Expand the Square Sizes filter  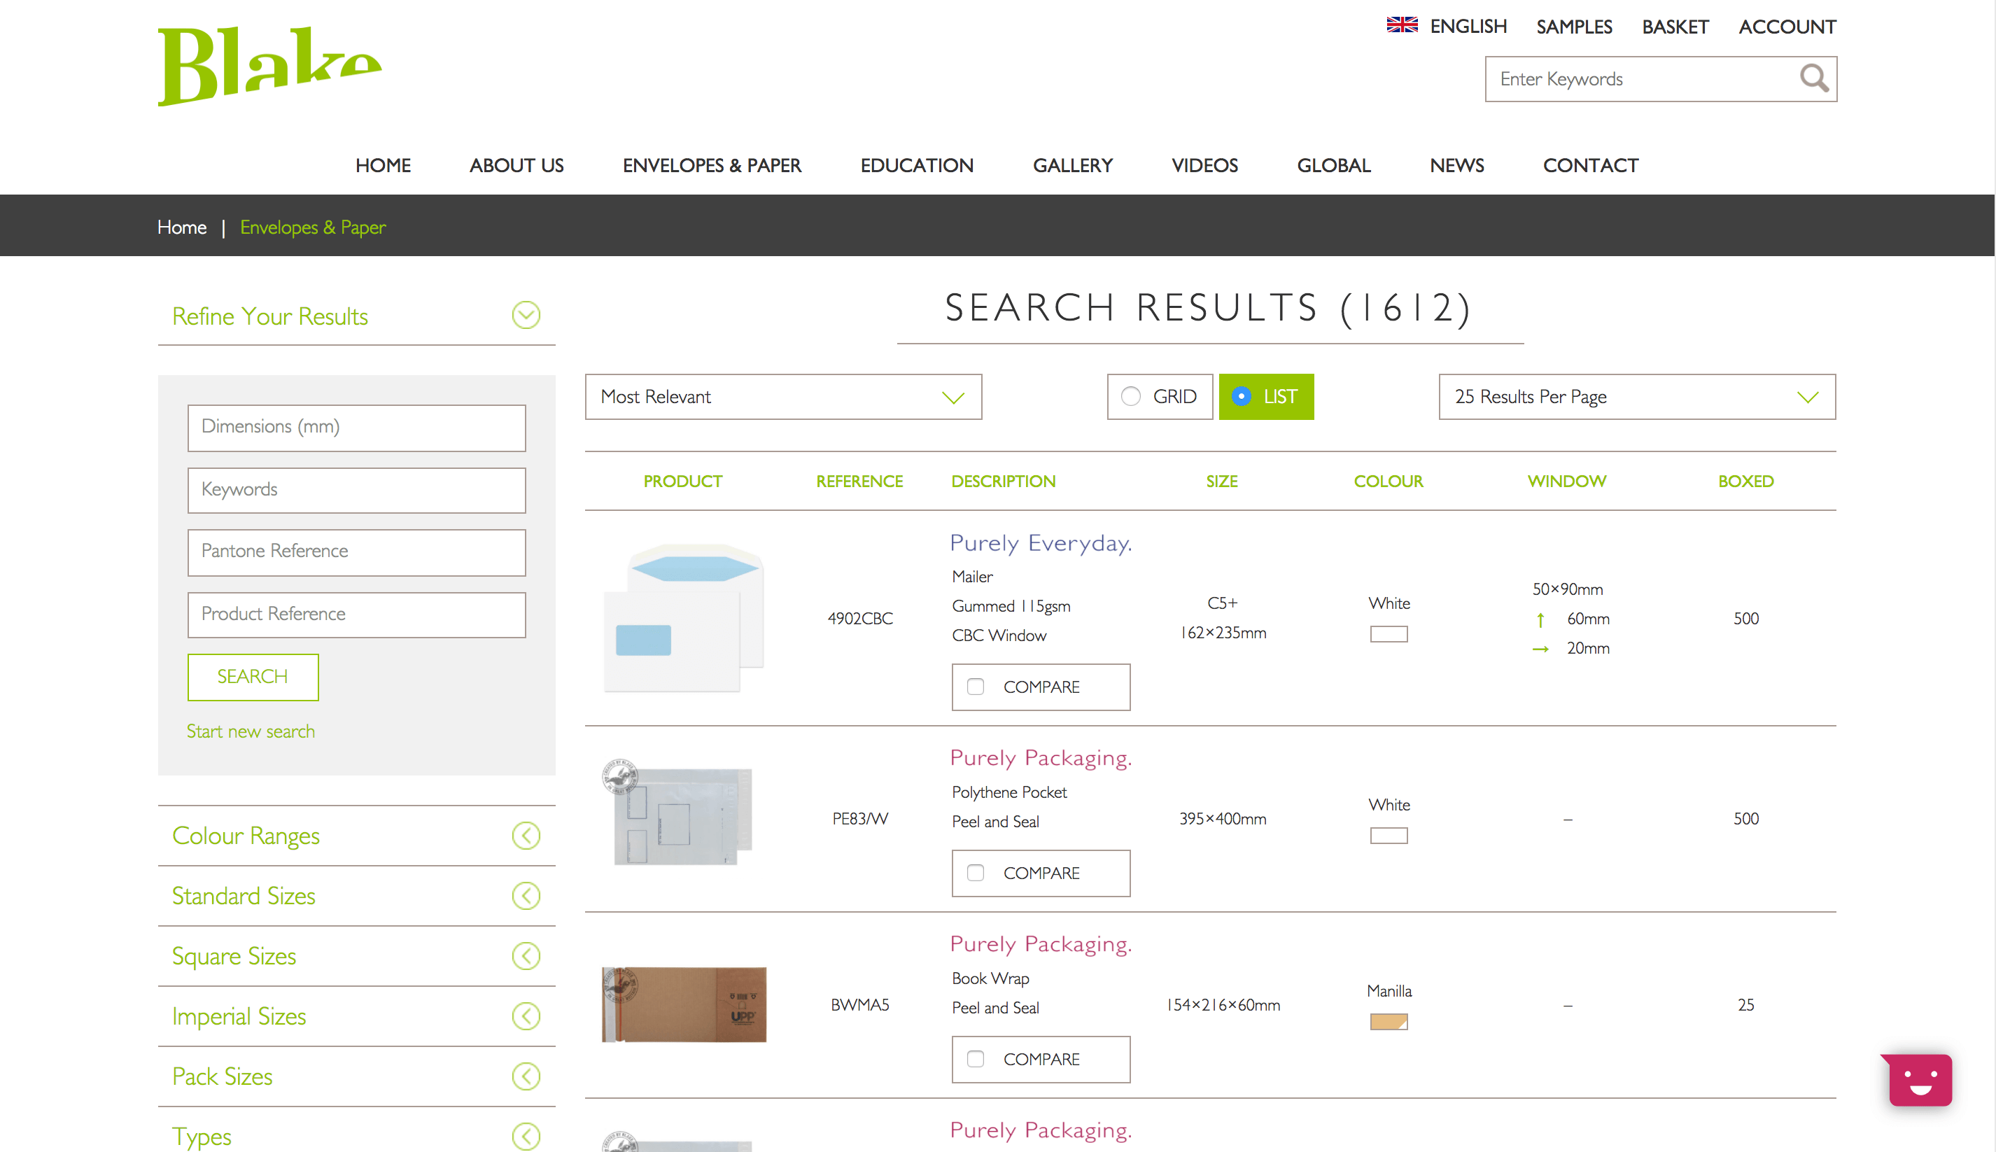[x=357, y=956]
